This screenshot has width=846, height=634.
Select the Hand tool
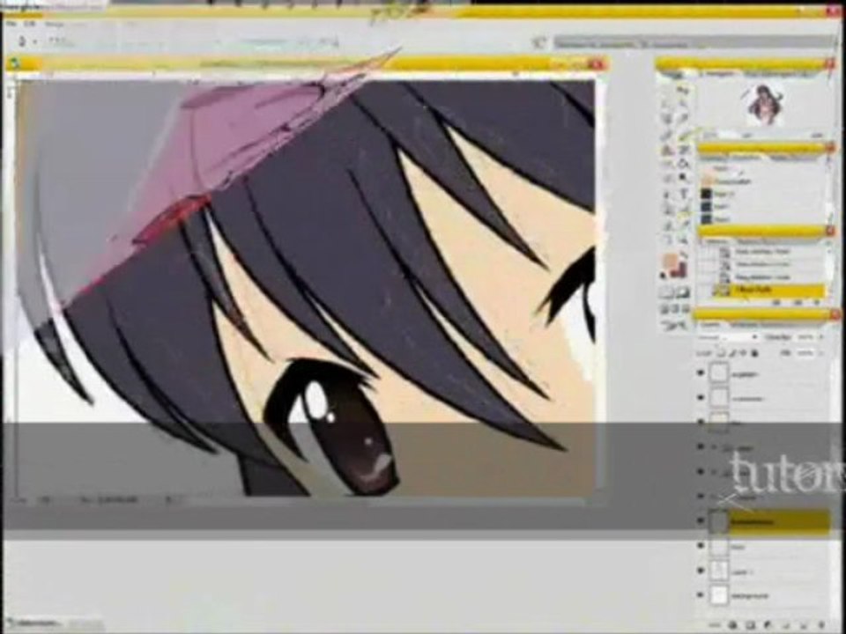(x=668, y=239)
